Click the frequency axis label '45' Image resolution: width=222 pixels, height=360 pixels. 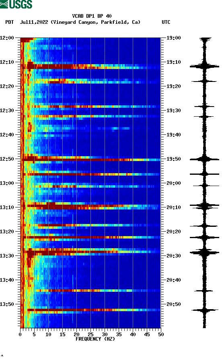tap(147, 335)
